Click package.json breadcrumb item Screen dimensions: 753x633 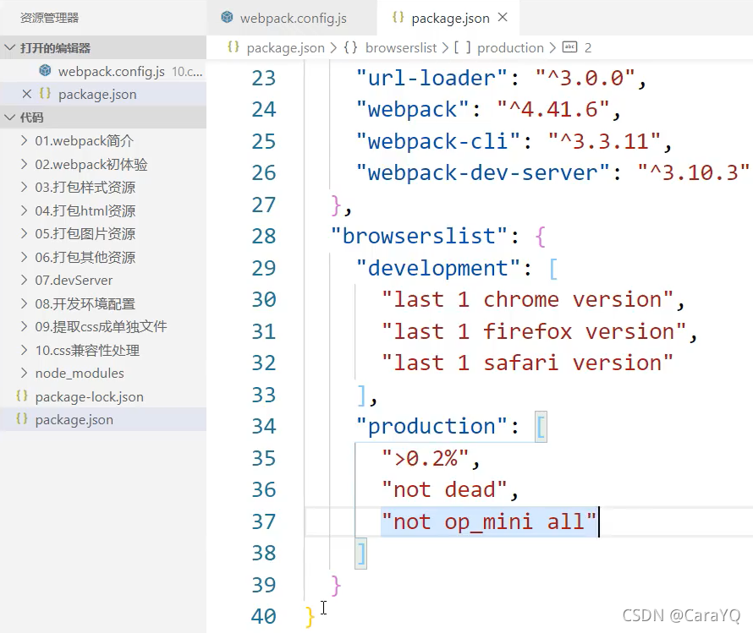pyautogui.click(x=285, y=48)
